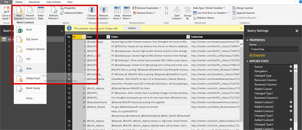The width and height of the screenshot is (302, 130).
Task: Click the Refresh button in preview banner
Action: point(132,28)
